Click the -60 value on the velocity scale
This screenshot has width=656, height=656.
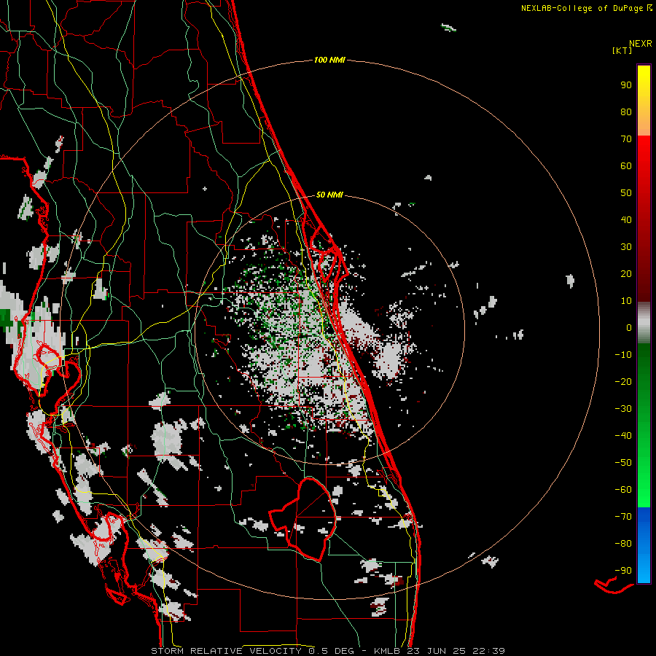[x=623, y=490]
